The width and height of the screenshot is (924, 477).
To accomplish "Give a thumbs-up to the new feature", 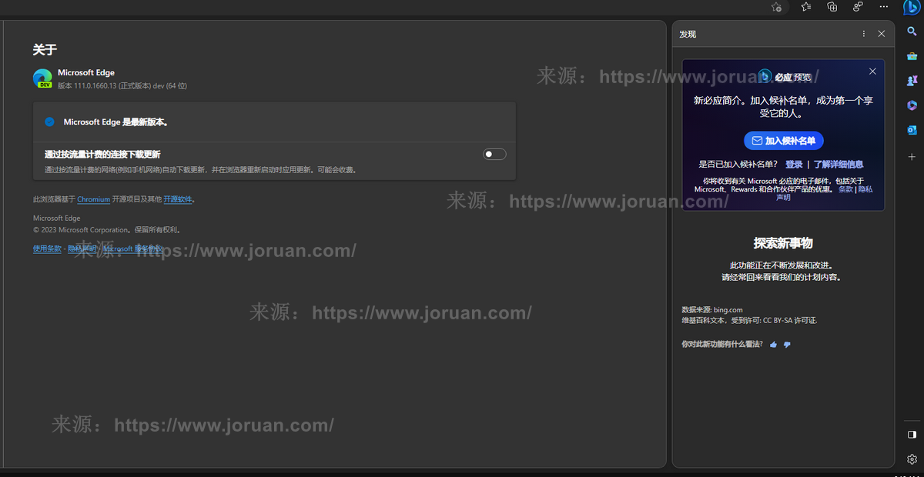I will (x=773, y=345).
